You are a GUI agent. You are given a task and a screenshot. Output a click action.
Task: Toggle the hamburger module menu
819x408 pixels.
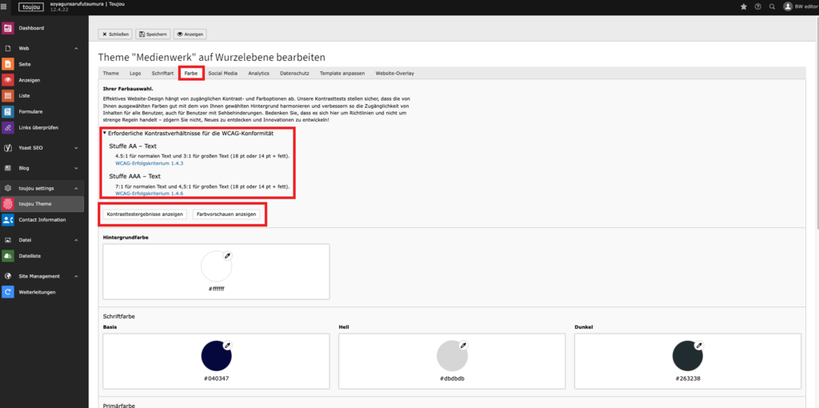click(6, 6)
